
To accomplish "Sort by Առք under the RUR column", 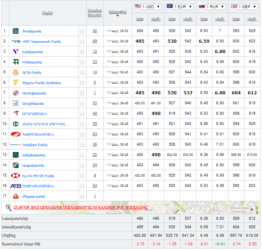I will [x=204, y=19].
